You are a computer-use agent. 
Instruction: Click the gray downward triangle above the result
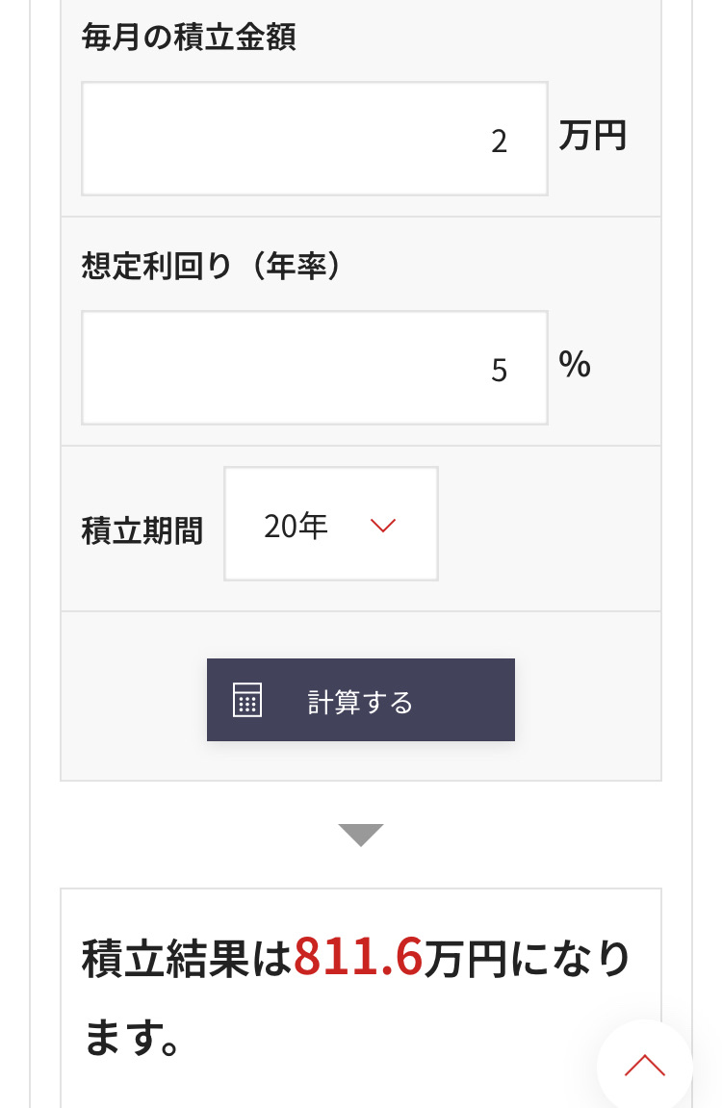[x=361, y=835]
